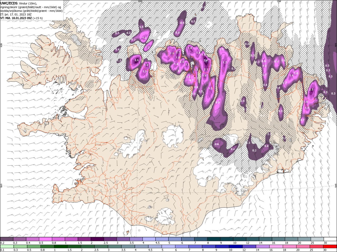Click the '0.1' label under lower legend
Image resolution: width=337 pixels, height=252 pixels.
click(2, 250)
